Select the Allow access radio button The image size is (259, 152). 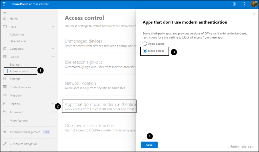(145, 44)
